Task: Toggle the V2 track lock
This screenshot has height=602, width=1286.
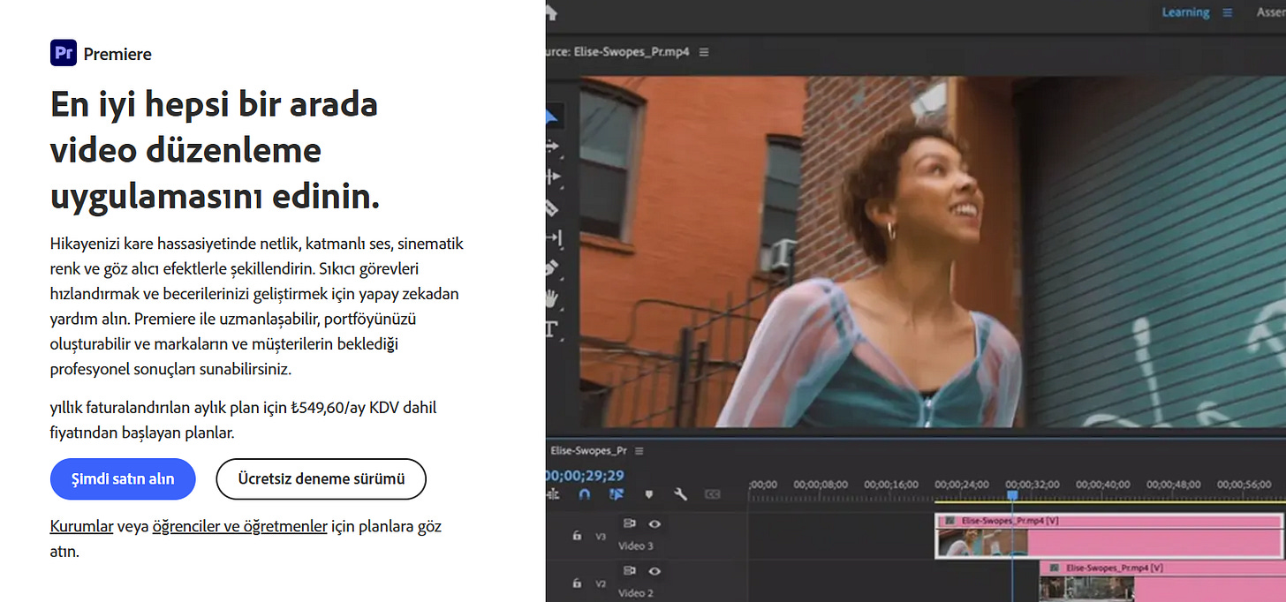Action: click(x=577, y=583)
